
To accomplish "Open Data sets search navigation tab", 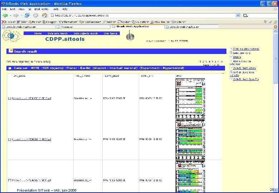I will tap(58, 33).
